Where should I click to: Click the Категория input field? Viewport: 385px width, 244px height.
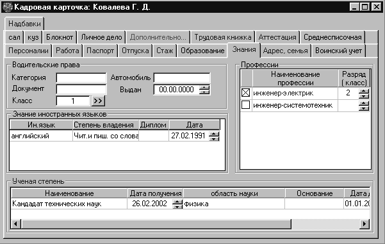(x=81, y=78)
